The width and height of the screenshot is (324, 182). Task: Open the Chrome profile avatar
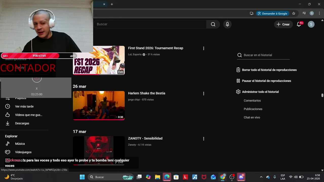click(312, 13)
